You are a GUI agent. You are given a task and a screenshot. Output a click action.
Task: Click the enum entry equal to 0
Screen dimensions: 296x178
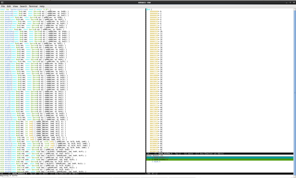pyautogui.click(x=156, y=11)
